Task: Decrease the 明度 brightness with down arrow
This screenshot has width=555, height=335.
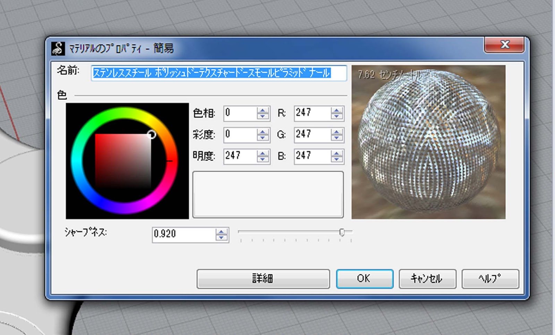Action: point(263,160)
